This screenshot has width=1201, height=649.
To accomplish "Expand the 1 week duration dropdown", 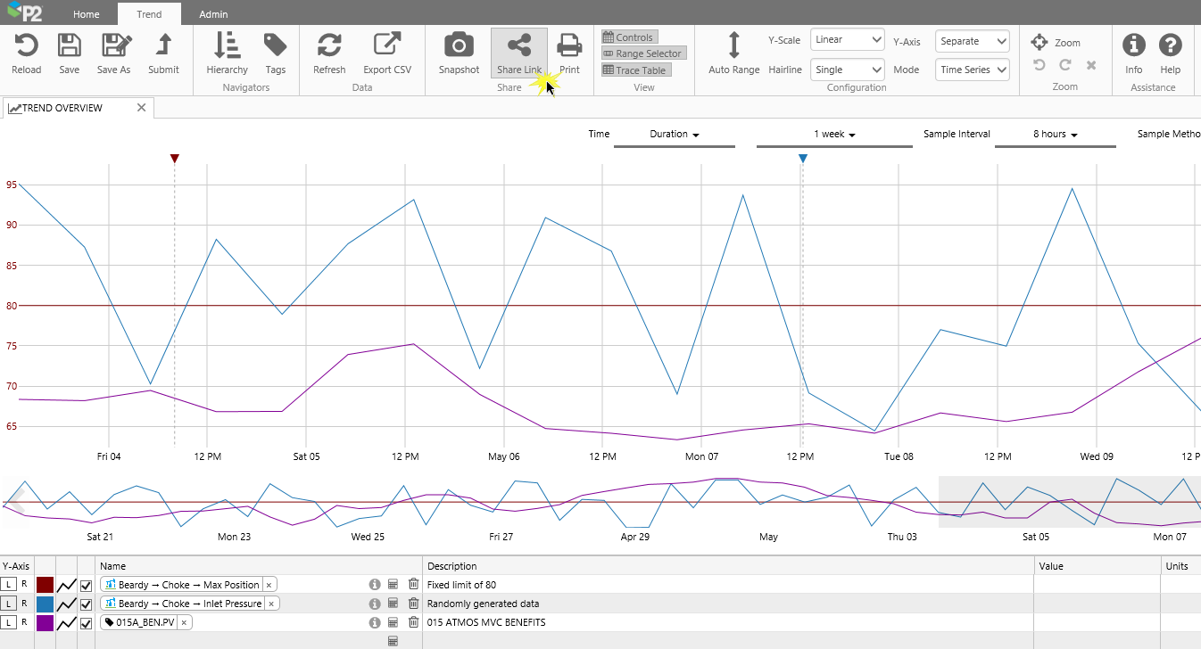I will click(834, 135).
